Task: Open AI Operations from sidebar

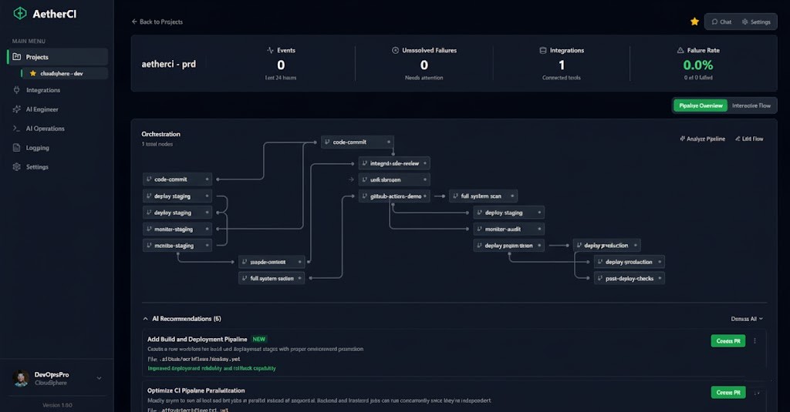Action: point(45,129)
